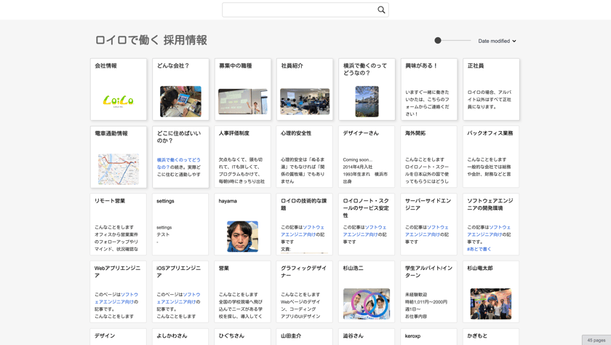Open the どんな会社？ card

[x=181, y=90]
